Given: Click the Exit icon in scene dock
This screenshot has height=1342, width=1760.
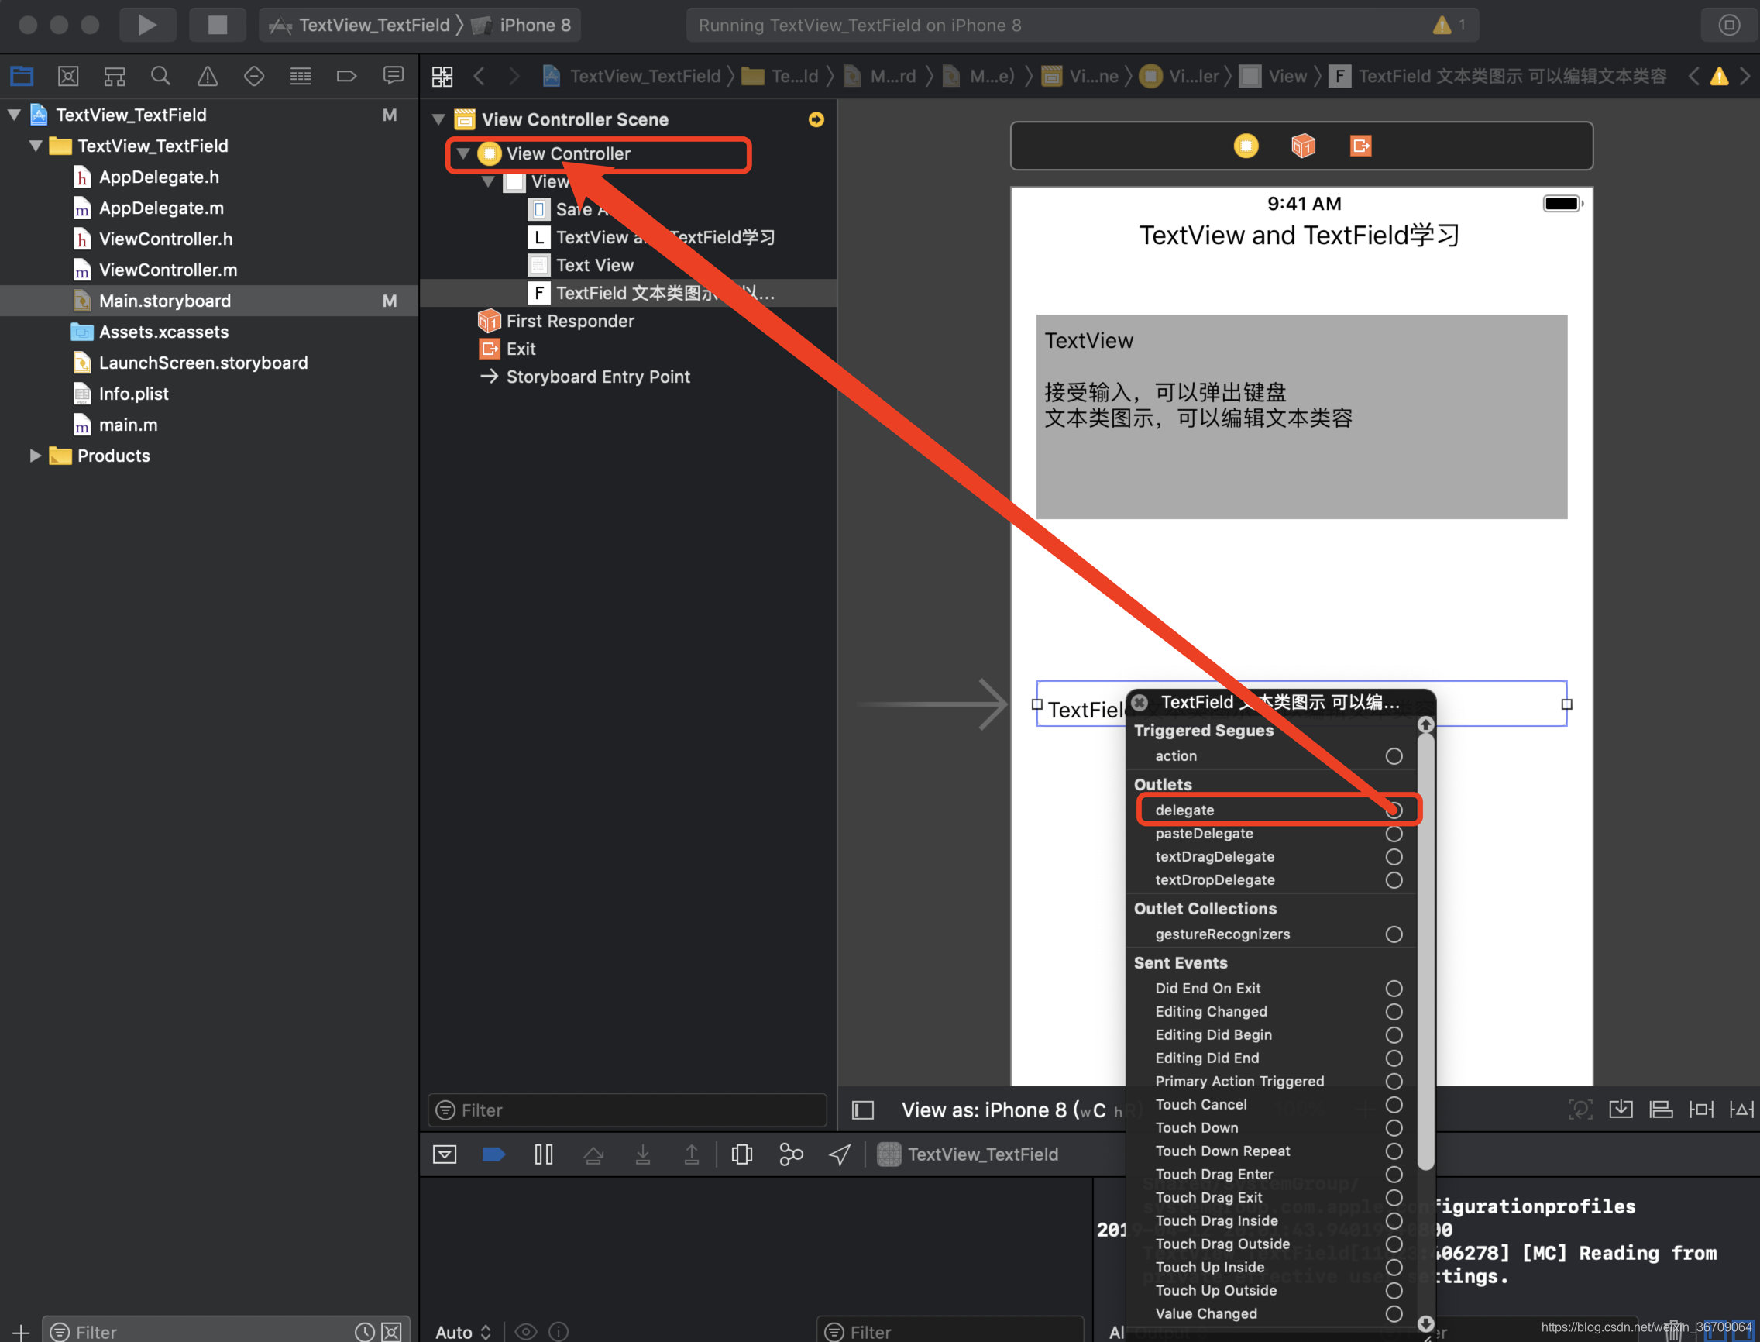Looking at the screenshot, I should click(x=1361, y=146).
